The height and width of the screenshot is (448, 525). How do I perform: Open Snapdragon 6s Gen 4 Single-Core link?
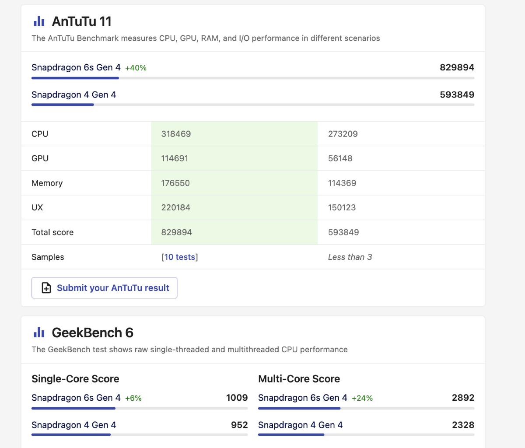(x=76, y=398)
